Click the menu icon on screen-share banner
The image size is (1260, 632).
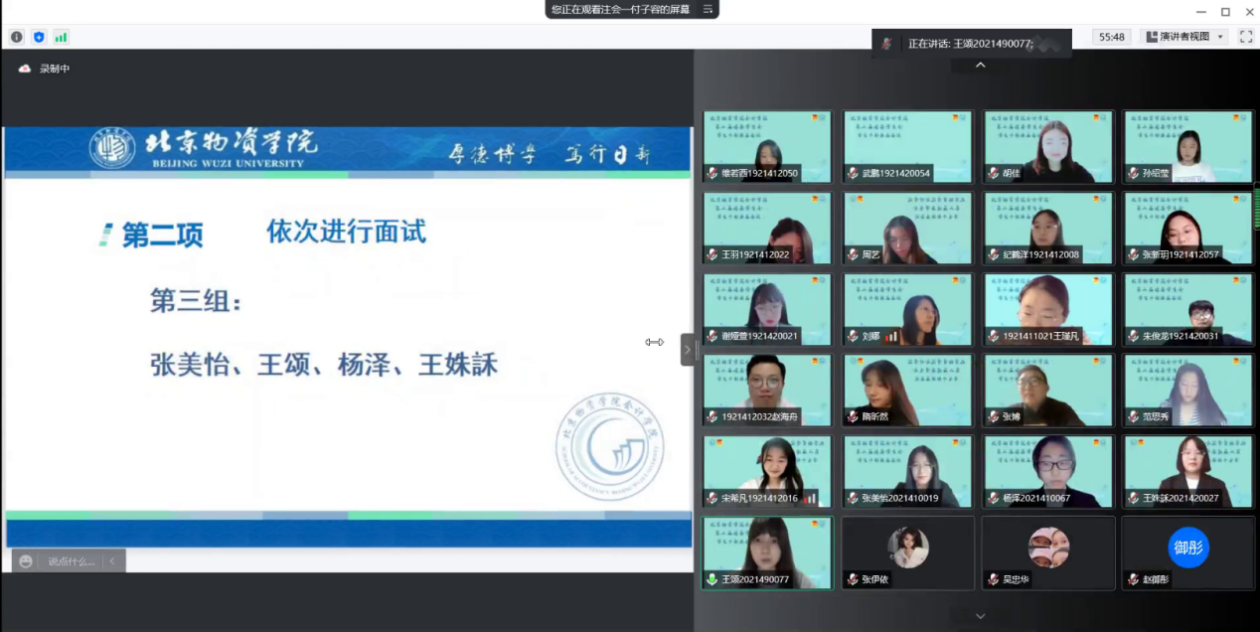(x=708, y=9)
